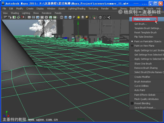
Task: Click the Select Camera icon in panel toolbar
Action: coord(5,17)
